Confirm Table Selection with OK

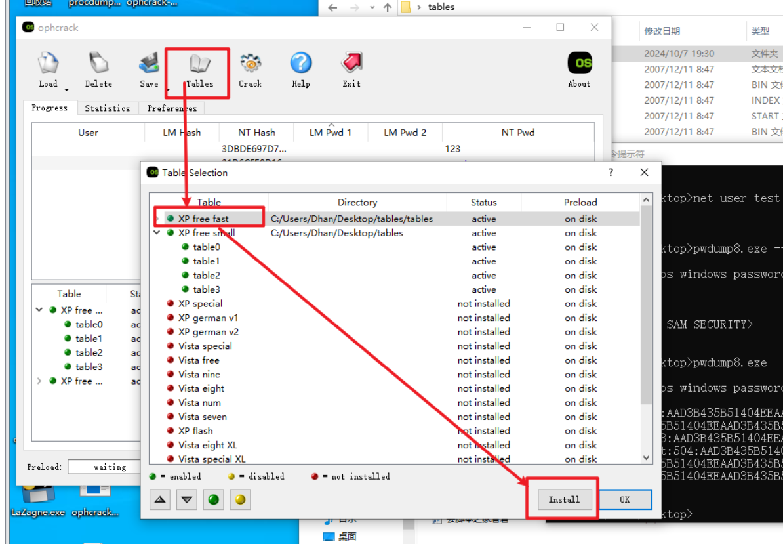pos(625,499)
